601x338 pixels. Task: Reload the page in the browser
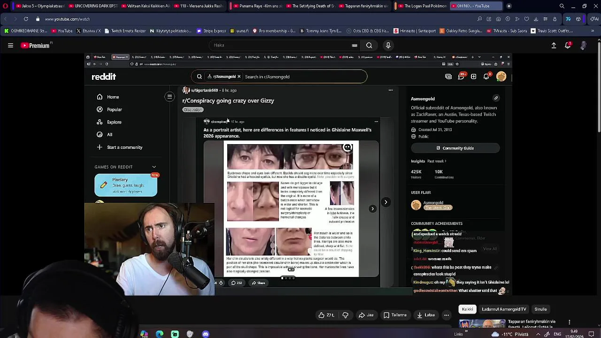pyautogui.click(x=26, y=19)
